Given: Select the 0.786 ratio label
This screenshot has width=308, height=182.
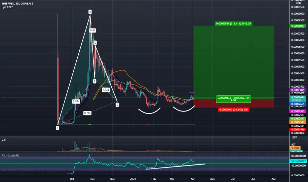Looking at the screenshot, I should (x=87, y=113).
